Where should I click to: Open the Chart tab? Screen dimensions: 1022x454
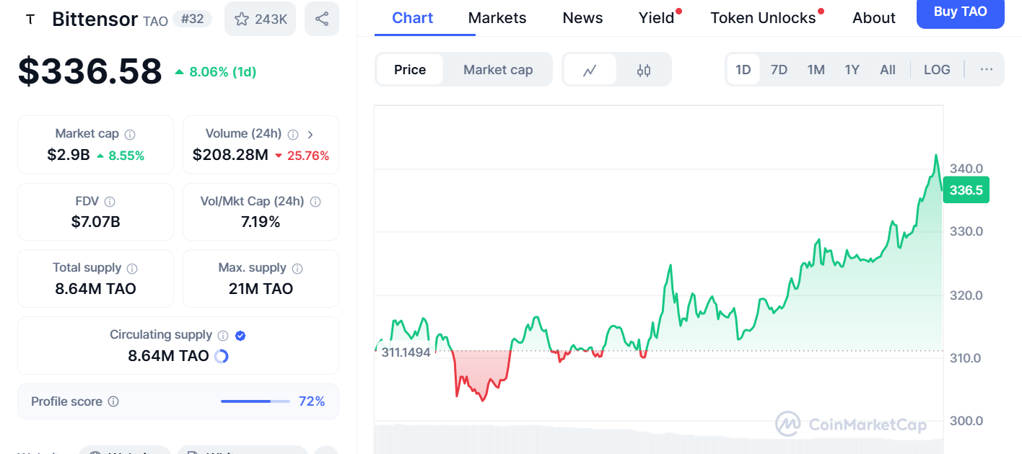coord(411,18)
